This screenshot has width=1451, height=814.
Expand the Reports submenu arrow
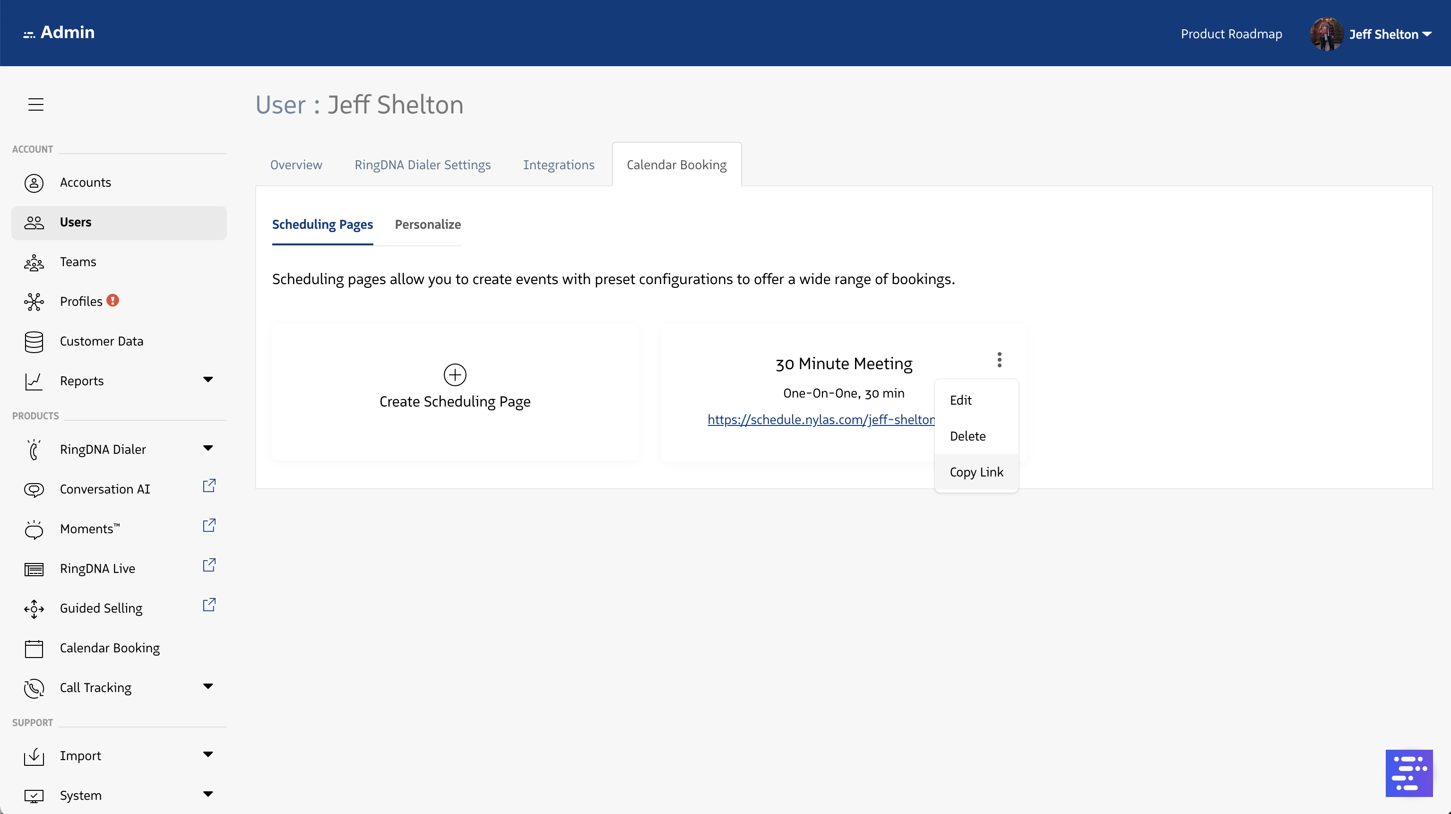click(x=208, y=380)
